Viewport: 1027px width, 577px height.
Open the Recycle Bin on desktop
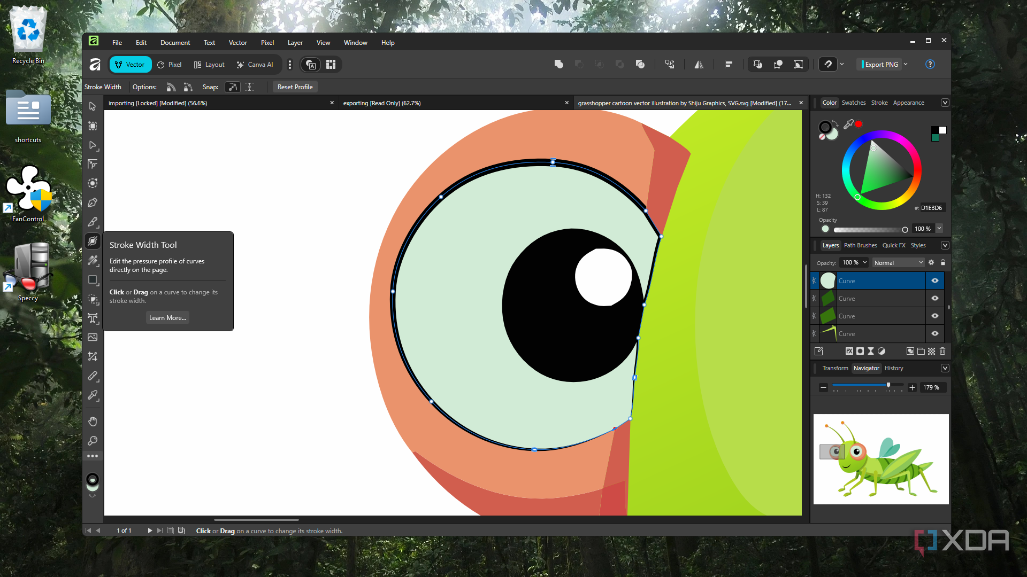pyautogui.click(x=28, y=35)
